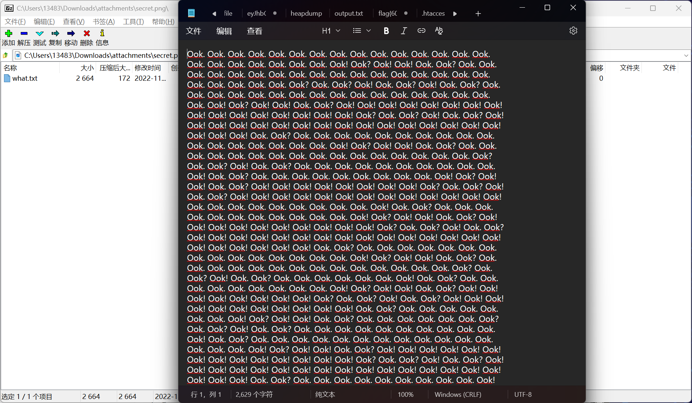692x403 pixels.
Task: Add a new Notepad tab
Action: [478, 14]
